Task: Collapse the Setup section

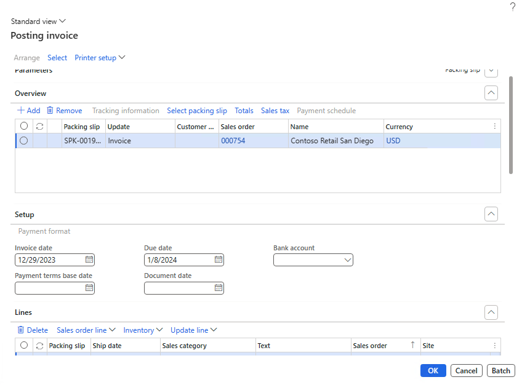Action: click(x=491, y=214)
